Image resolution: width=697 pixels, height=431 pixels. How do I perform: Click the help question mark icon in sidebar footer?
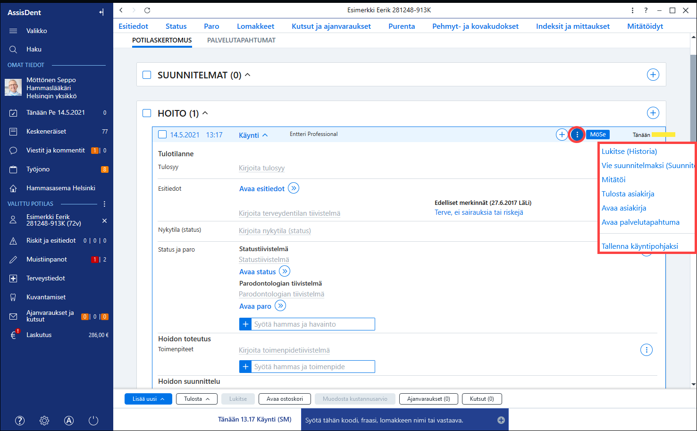click(x=20, y=421)
